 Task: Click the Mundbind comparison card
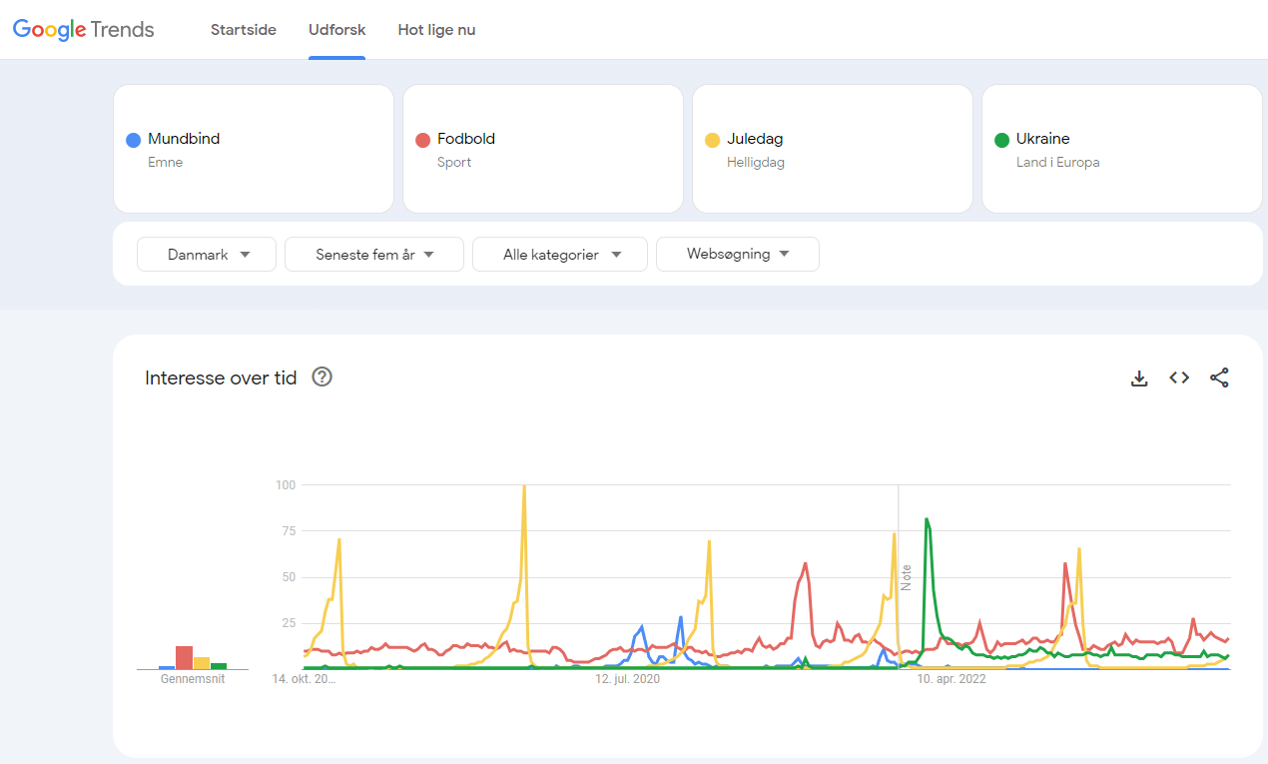[x=254, y=148]
